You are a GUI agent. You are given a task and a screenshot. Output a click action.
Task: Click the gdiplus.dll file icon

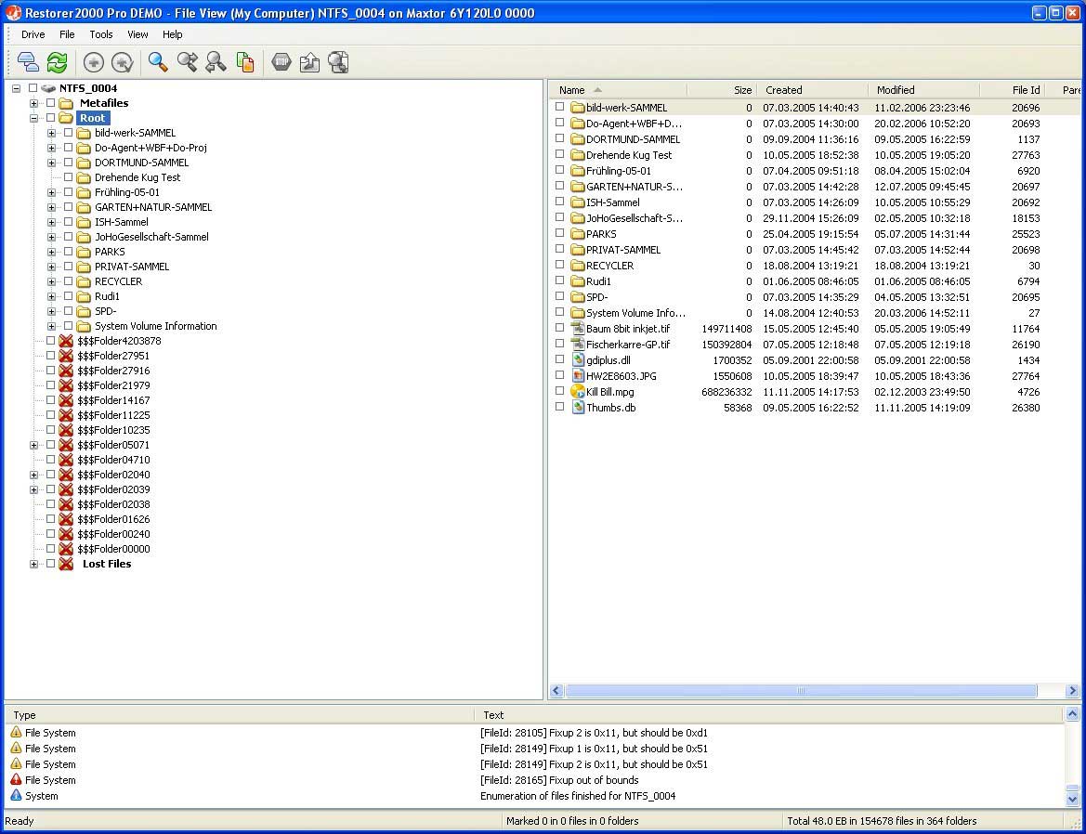coord(578,360)
